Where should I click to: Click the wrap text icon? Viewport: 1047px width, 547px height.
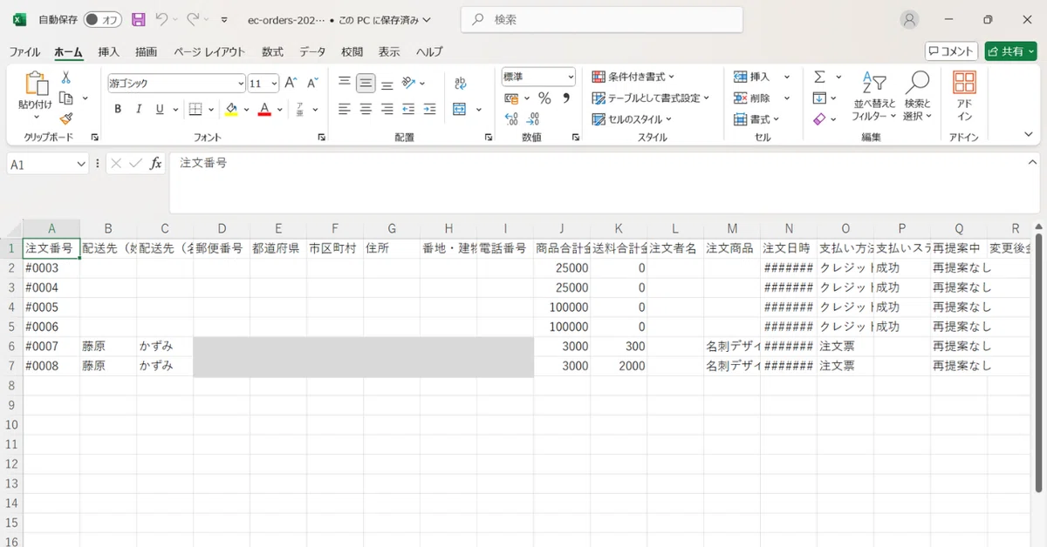pos(460,83)
